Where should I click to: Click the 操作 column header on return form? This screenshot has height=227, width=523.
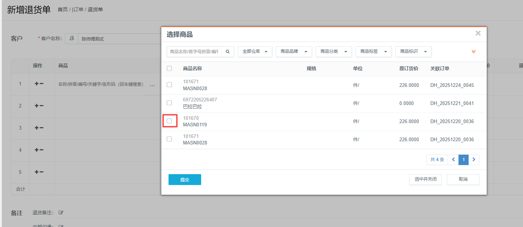pos(38,66)
